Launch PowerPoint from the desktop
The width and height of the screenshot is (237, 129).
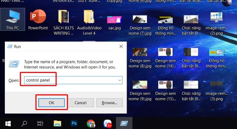coord(38,19)
